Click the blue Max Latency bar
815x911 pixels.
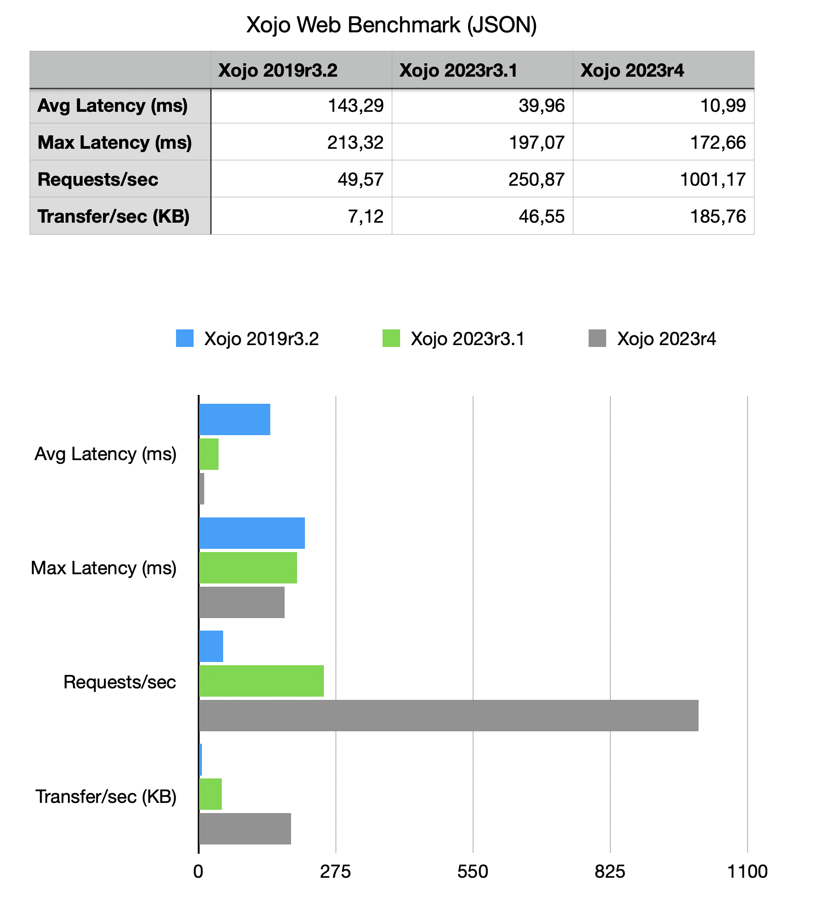coord(252,533)
